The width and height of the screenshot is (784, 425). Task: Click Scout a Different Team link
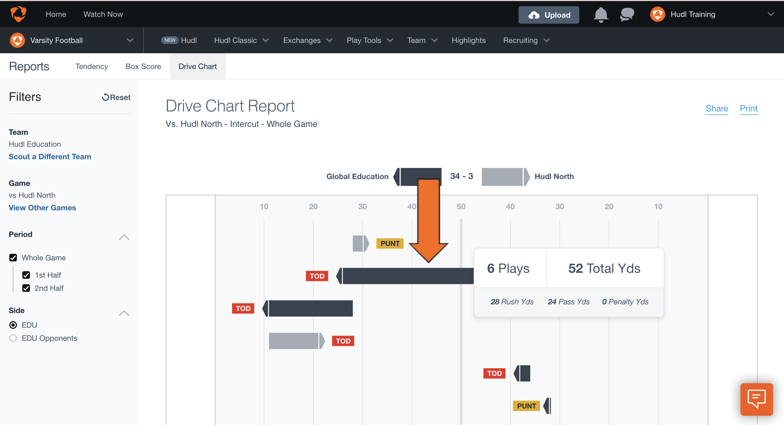coord(50,157)
